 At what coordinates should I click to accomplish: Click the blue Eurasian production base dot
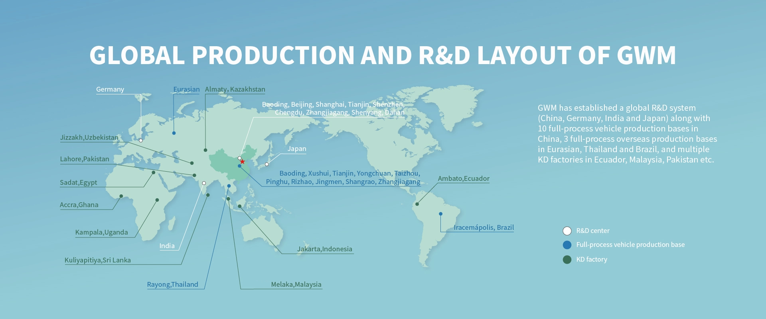point(174,133)
